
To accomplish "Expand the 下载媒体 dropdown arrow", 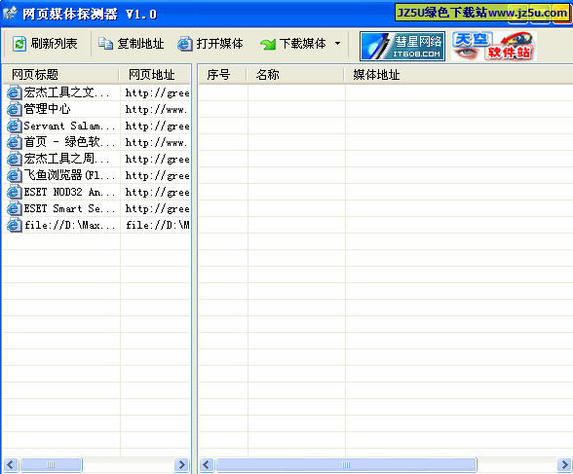I will (x=337, y=44).
